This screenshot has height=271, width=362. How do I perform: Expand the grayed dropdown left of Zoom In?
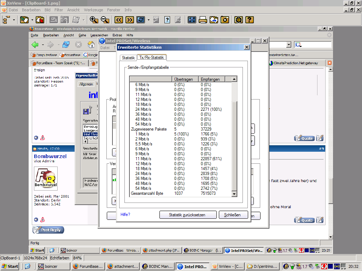(83, 20)
